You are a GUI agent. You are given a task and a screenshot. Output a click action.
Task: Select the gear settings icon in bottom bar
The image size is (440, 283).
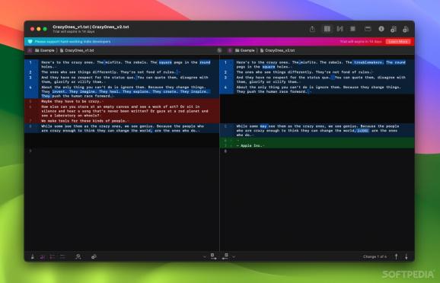94,256
